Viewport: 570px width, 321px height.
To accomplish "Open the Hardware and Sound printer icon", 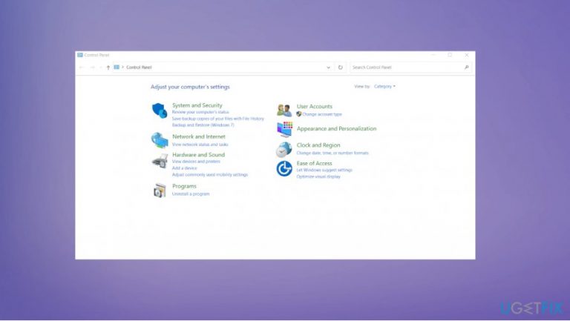I will point(160,160).
